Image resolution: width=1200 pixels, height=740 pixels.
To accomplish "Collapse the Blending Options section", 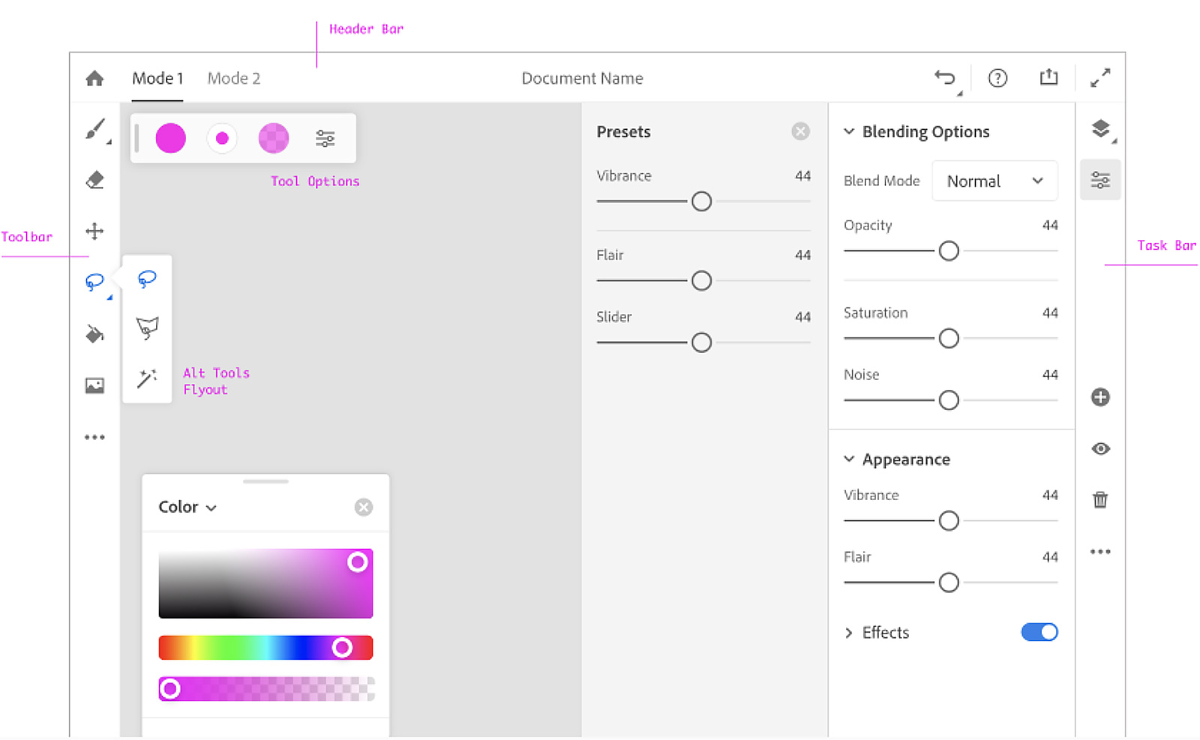I will click(849, 131).
